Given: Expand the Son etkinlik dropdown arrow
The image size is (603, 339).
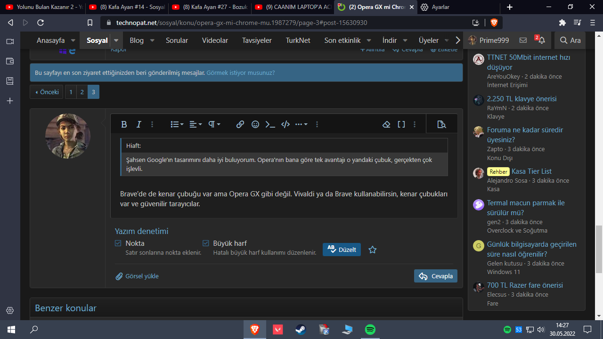Looking at the screenshot, I should 369,40.
